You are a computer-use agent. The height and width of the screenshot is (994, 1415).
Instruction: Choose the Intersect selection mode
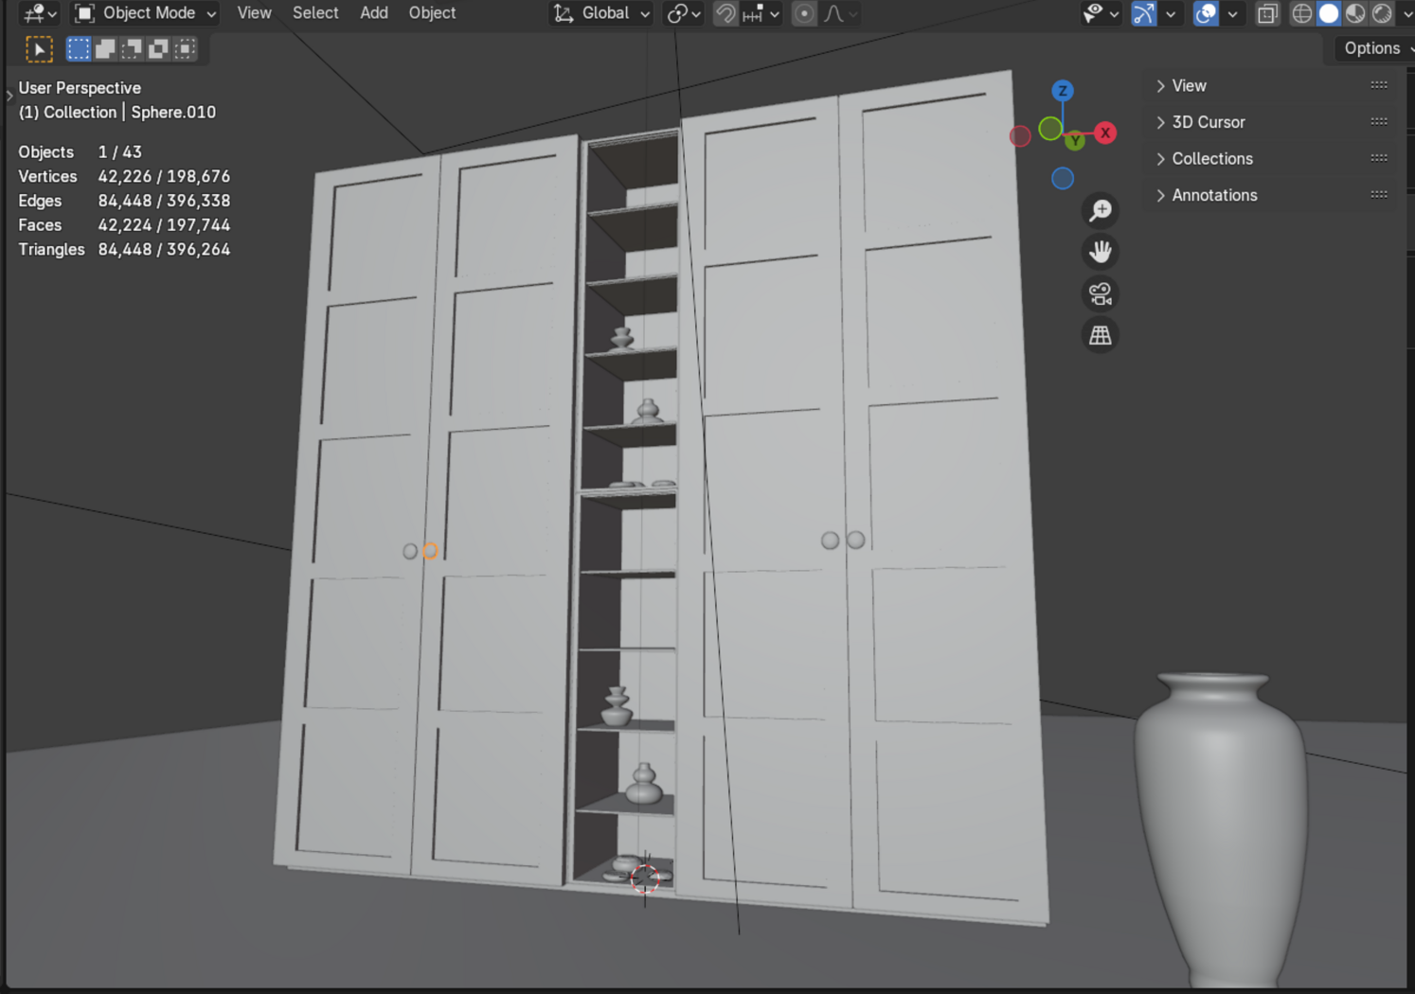[185, 49]
